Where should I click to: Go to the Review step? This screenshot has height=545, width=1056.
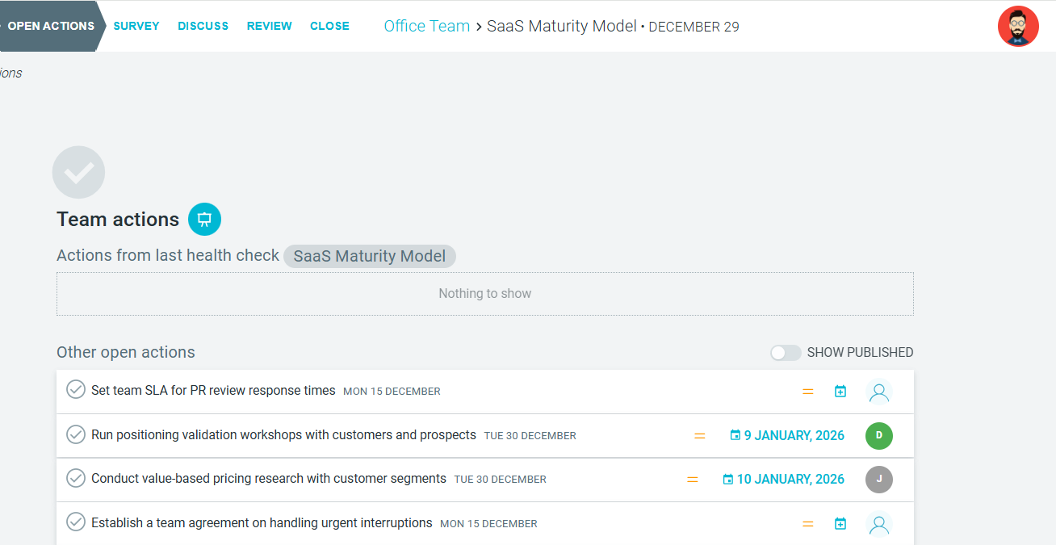coord(270,26)
